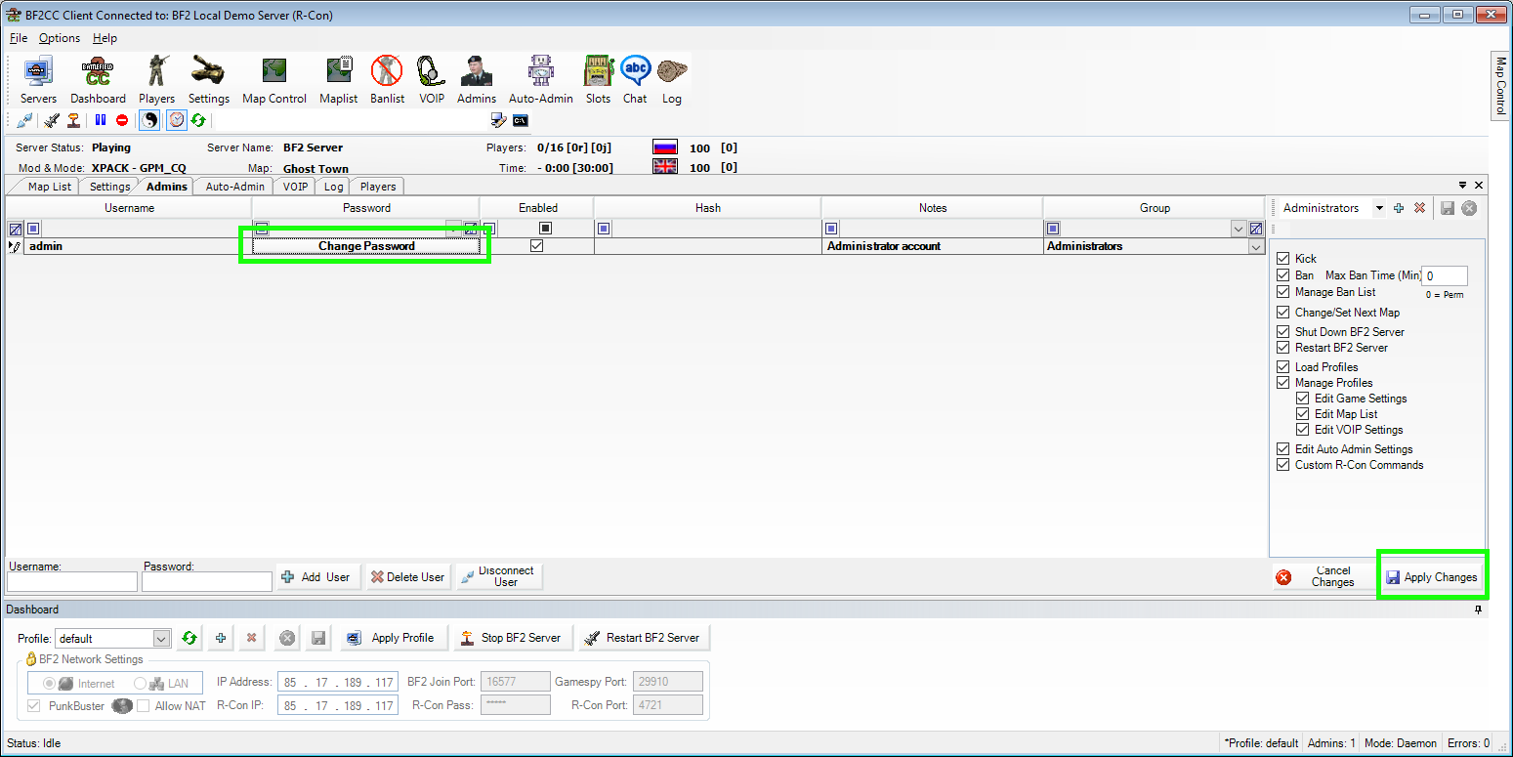Open the command console icon
Image resolution: width=1513 pixels, height=757 pixels.
(521, 120)
